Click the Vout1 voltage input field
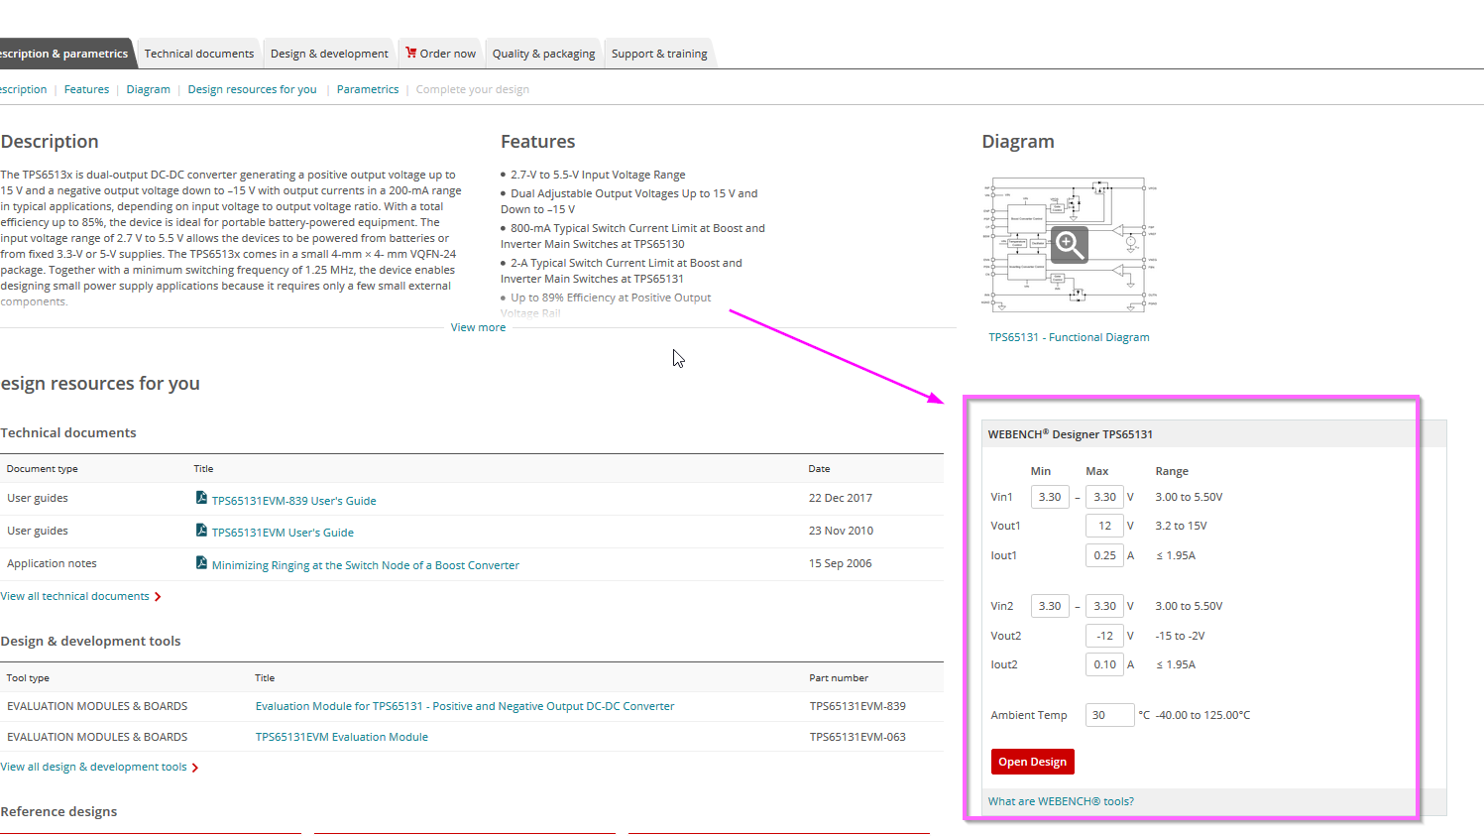 click(x=1104, y=526)
